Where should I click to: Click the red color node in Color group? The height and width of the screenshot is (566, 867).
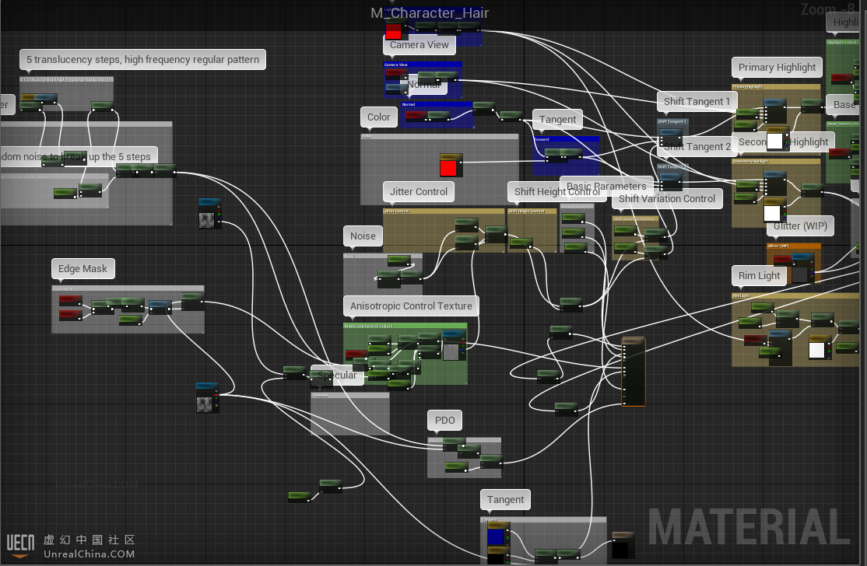pos(448,166)
